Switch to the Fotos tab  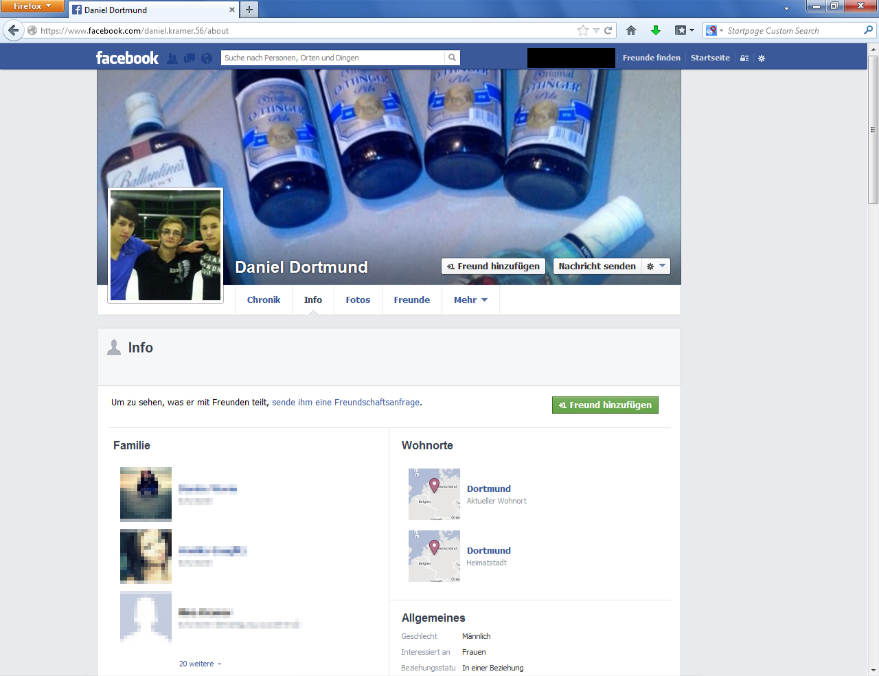[358, 300]
